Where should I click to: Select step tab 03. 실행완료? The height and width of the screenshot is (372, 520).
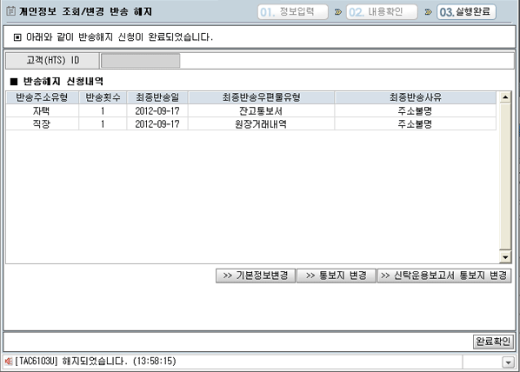tap(466, 12)
